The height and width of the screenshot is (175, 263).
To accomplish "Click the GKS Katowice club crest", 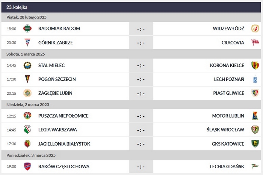I will click(x=255, y=144).
